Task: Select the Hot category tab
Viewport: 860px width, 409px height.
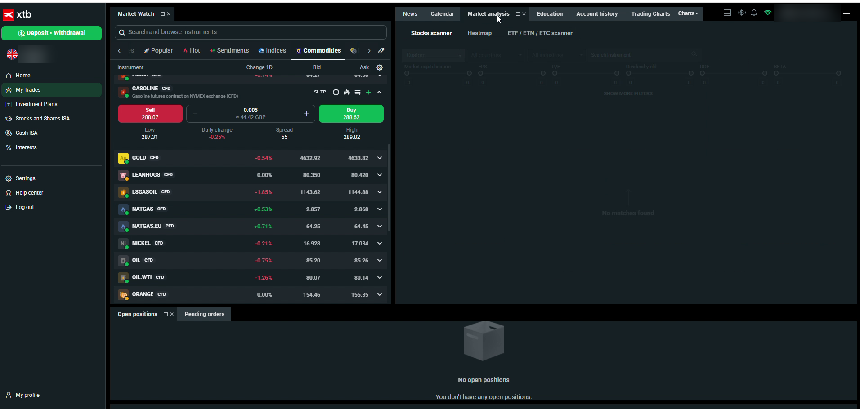Action: pos(192,51)
